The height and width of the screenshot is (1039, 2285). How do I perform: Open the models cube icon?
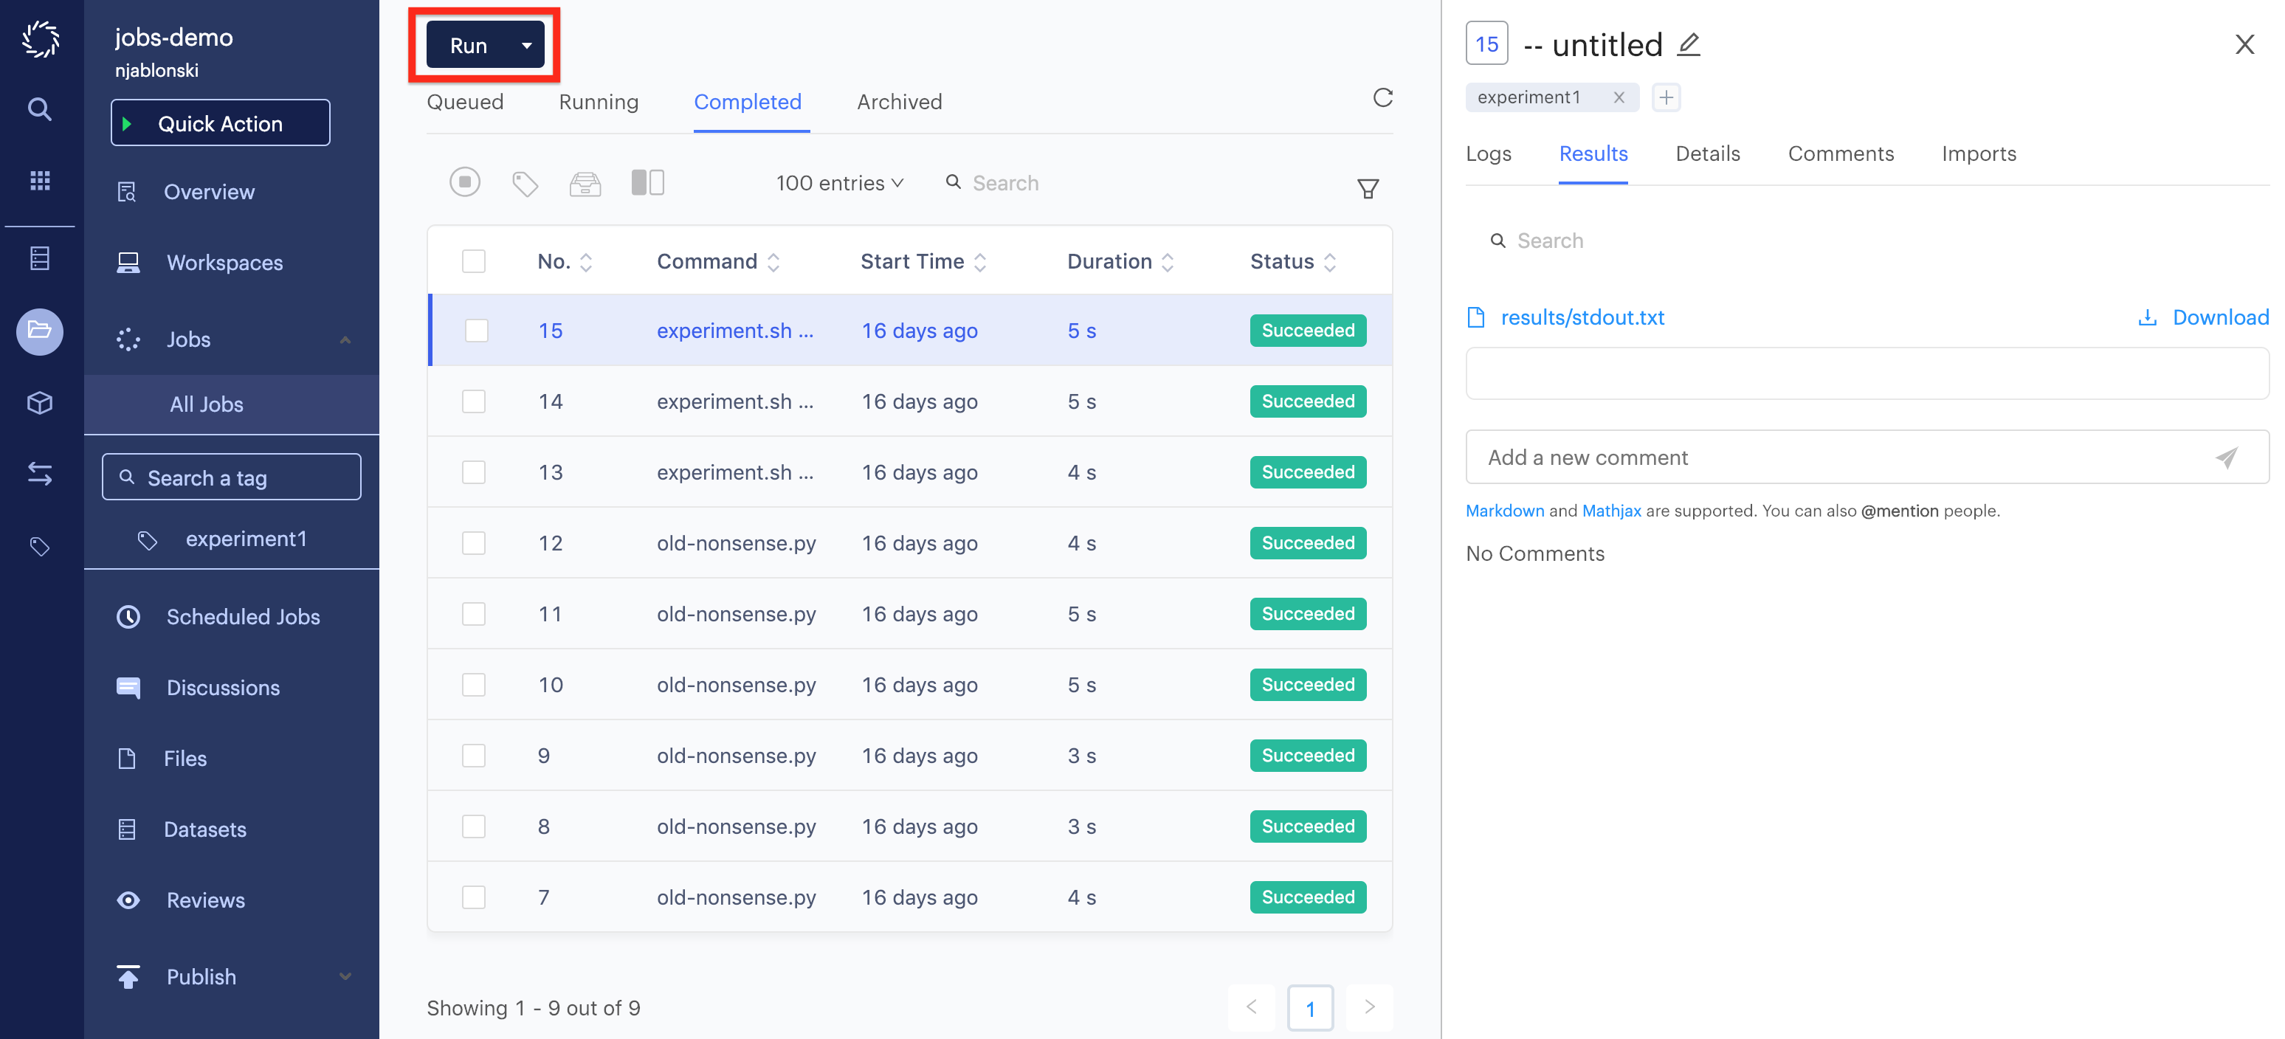(40, 404)
